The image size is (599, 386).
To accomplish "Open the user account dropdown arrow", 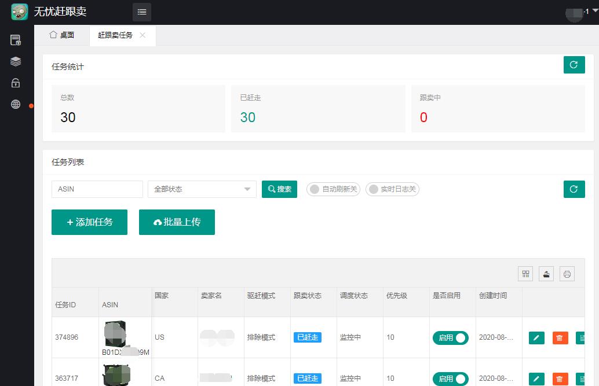I will tap(594, 10).
